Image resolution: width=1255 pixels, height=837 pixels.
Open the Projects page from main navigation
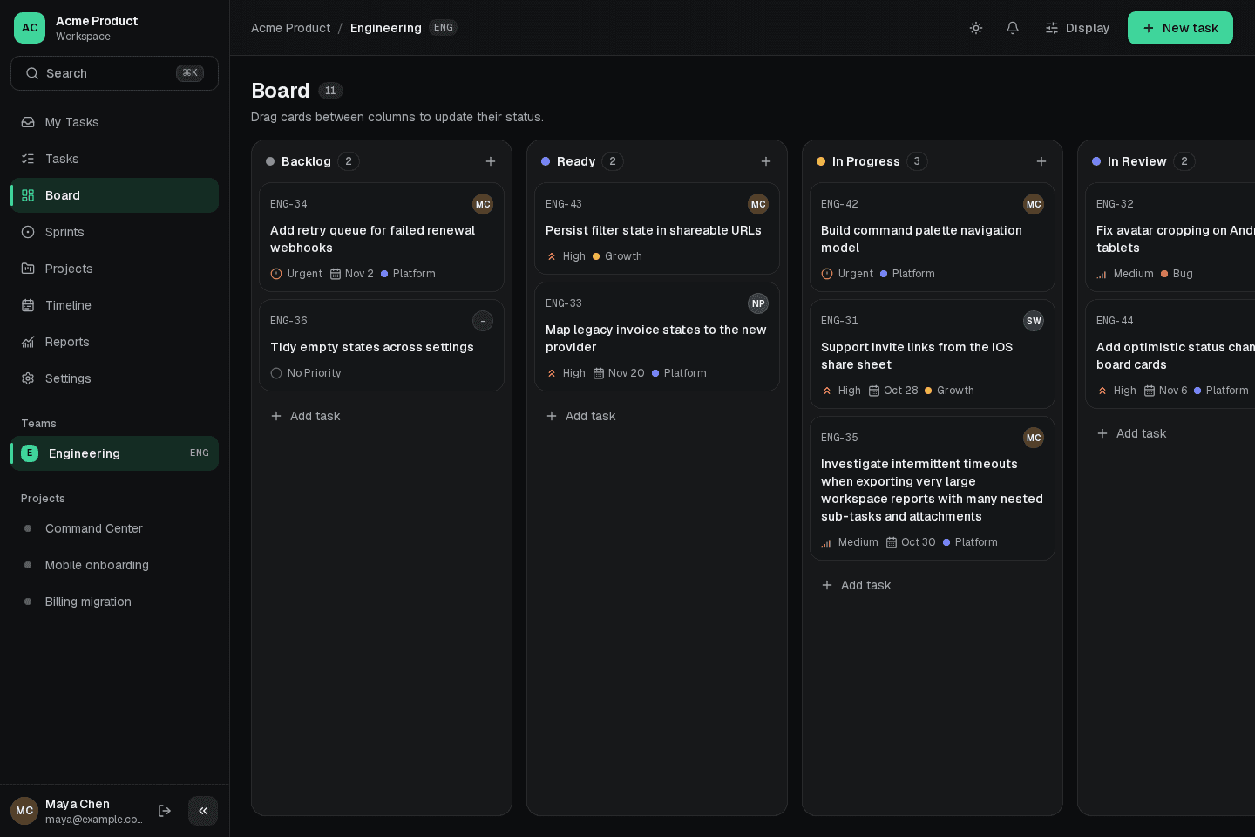point(114,269)
